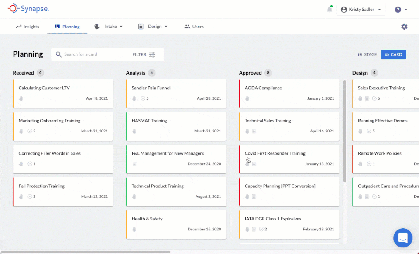Click the Approved column vertical scrollbar
This screenshot has width=419, height=254.
[x=345, y=131]
